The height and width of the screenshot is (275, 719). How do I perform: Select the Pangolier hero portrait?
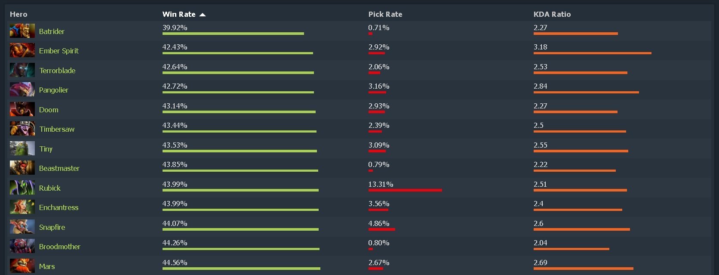22,90
